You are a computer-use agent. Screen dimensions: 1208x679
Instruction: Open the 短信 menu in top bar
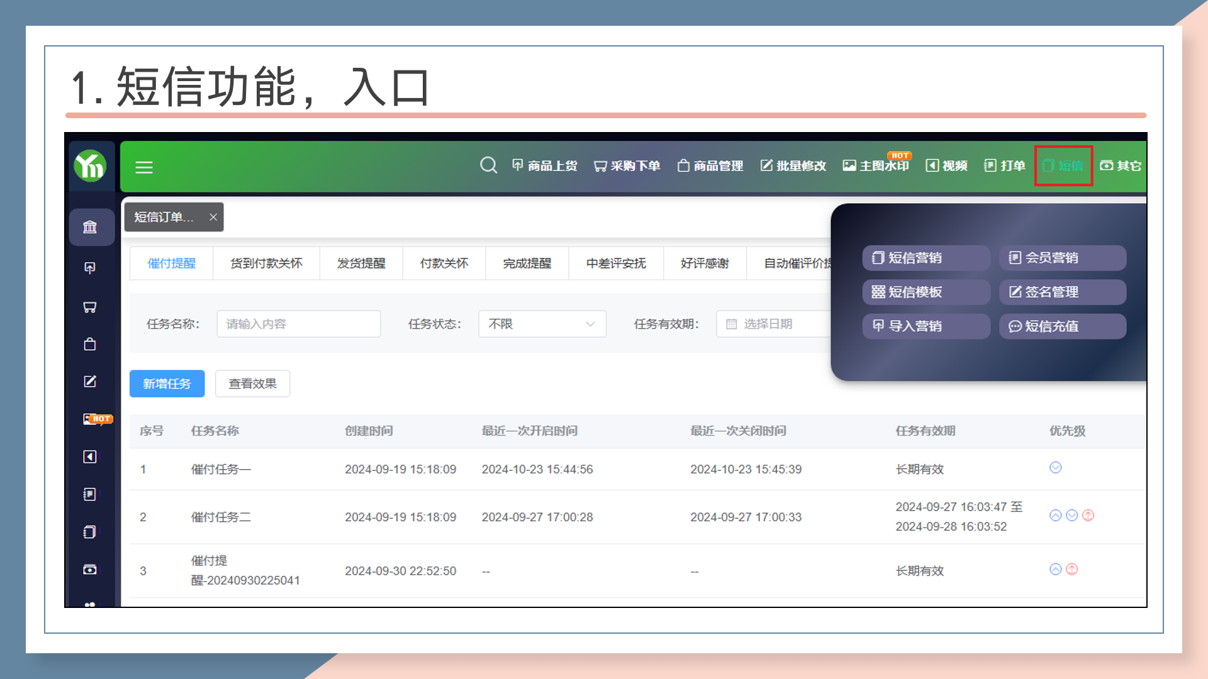pos(1063,166)
